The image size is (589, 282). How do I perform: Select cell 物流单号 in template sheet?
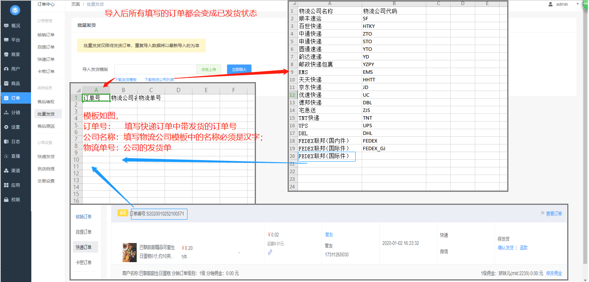click(151, 98)
